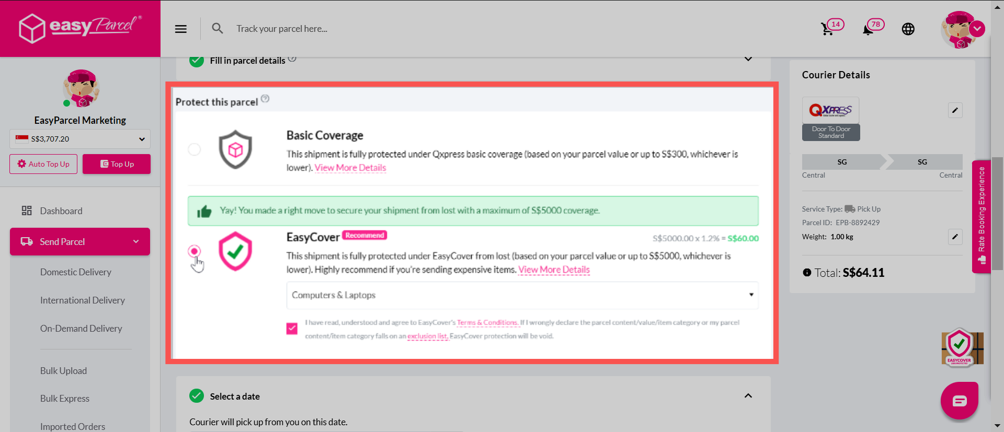
Task: Click the Door To Door Standard label
Action: [831, 132]
